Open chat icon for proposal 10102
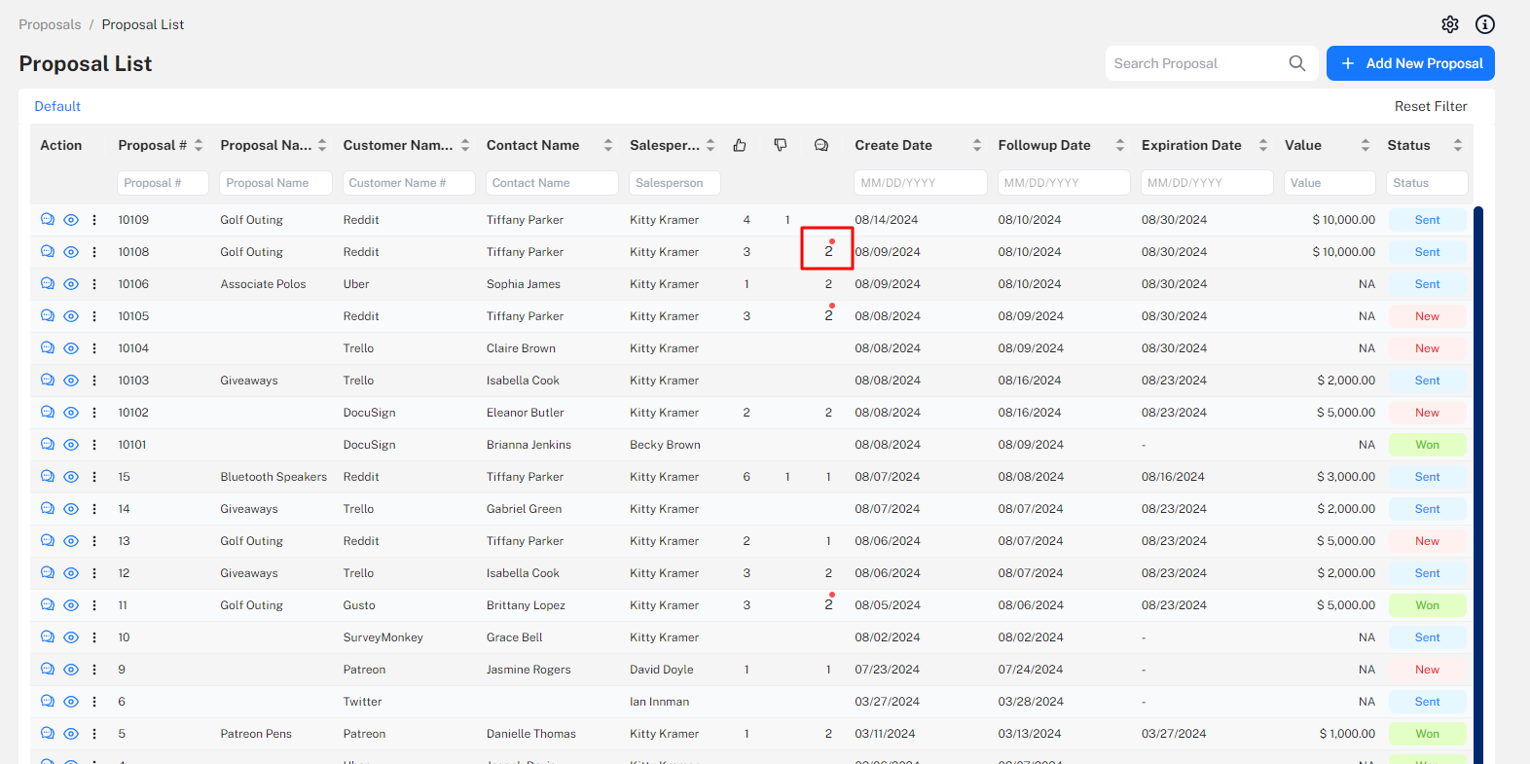1530x764 pixels. [48, 413]
